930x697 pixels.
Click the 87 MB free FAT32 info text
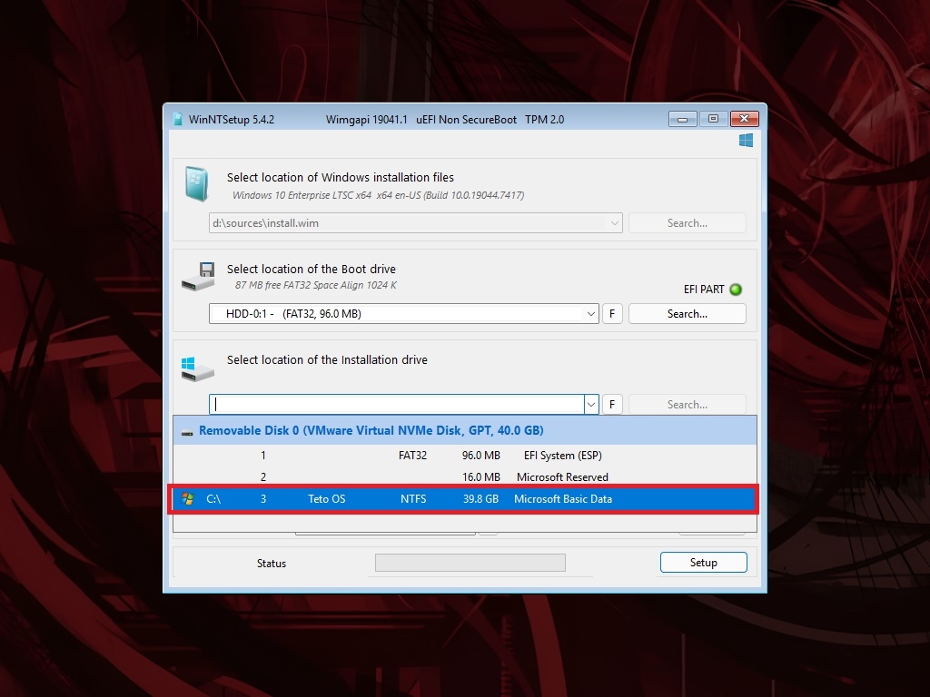click(315, 285)
